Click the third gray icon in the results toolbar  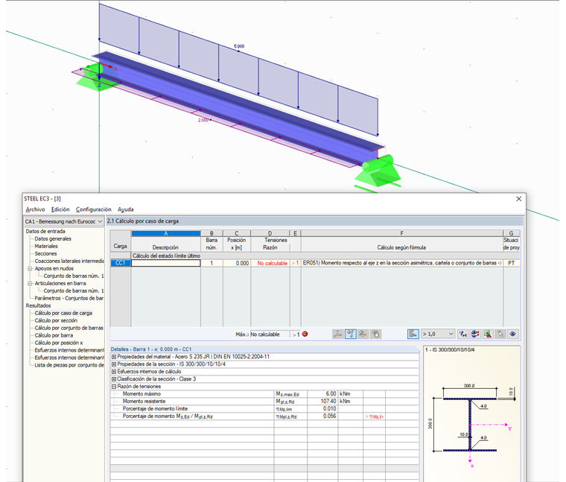coord(363,334)
